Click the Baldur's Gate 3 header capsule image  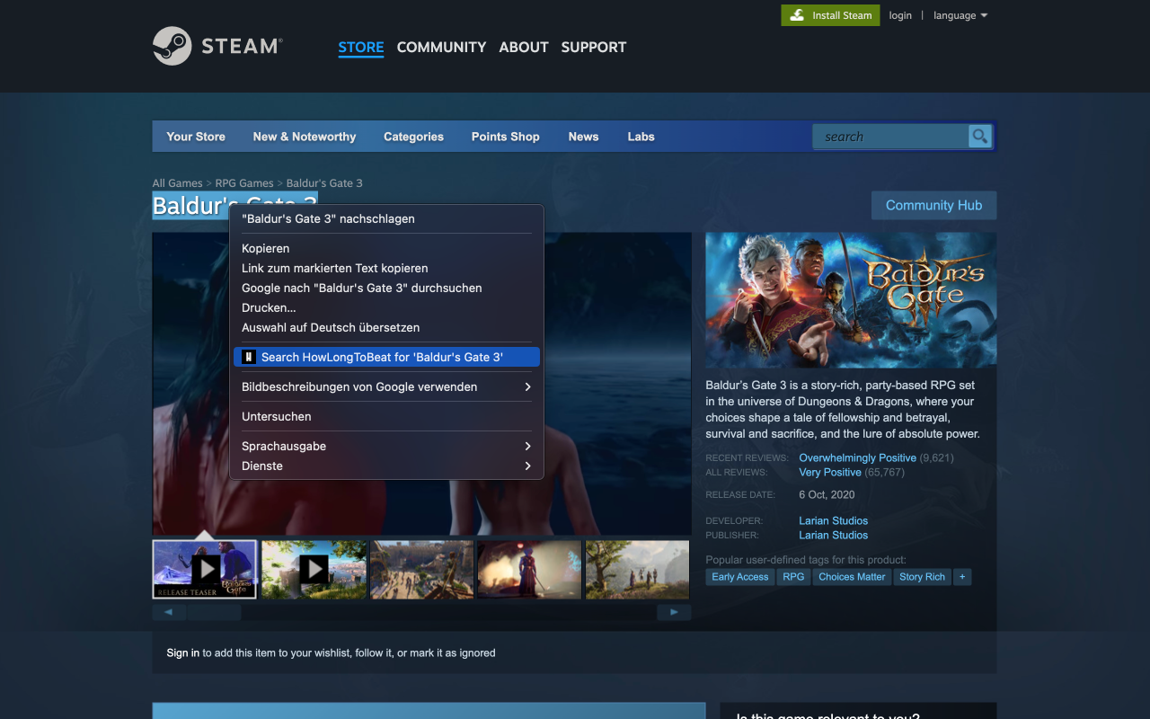click(x=851, y=300)
